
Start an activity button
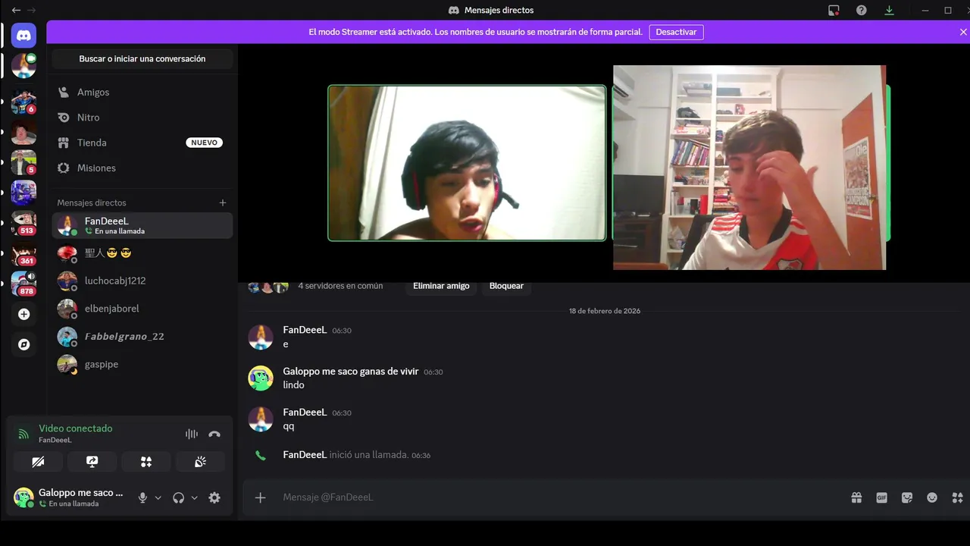coord(146,462)
